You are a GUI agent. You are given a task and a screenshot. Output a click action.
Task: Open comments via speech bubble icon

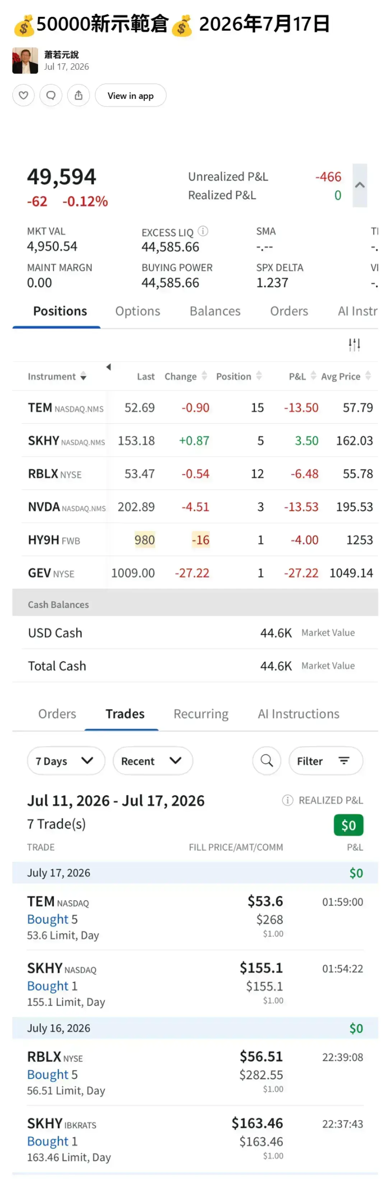51,95
